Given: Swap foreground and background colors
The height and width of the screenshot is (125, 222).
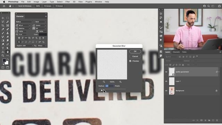Looking at the screenshot, I should (8, 59).
